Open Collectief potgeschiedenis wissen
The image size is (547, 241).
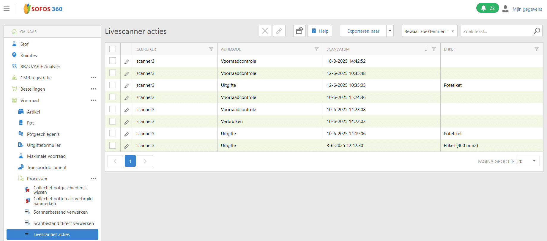59,190
